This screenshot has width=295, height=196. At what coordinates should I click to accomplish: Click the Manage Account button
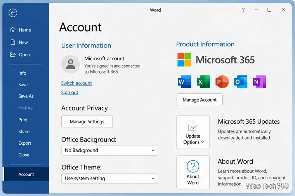pos(200,100)
